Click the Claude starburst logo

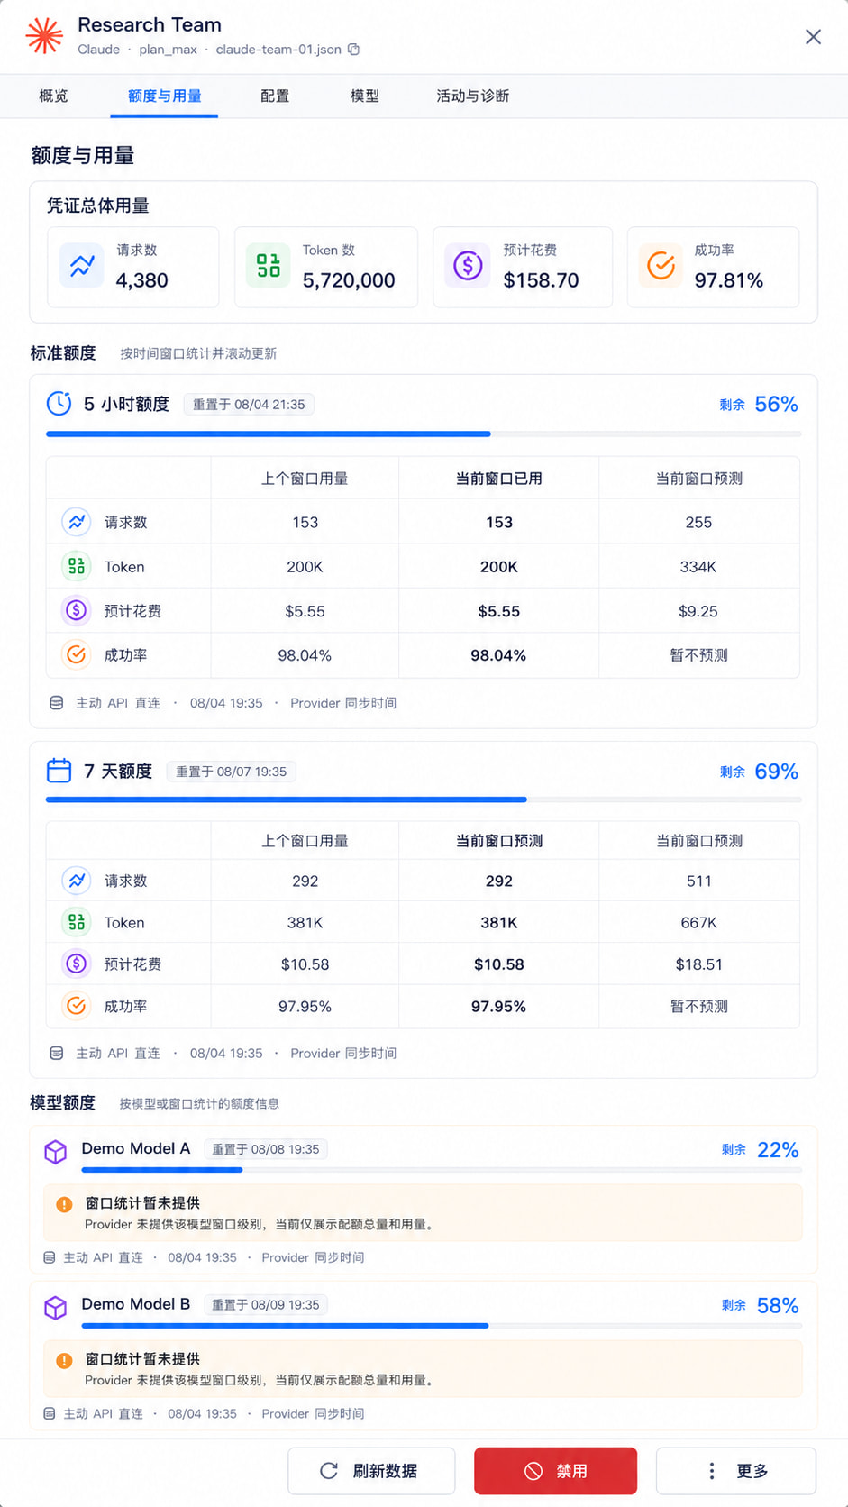click(x=44, y=36)
